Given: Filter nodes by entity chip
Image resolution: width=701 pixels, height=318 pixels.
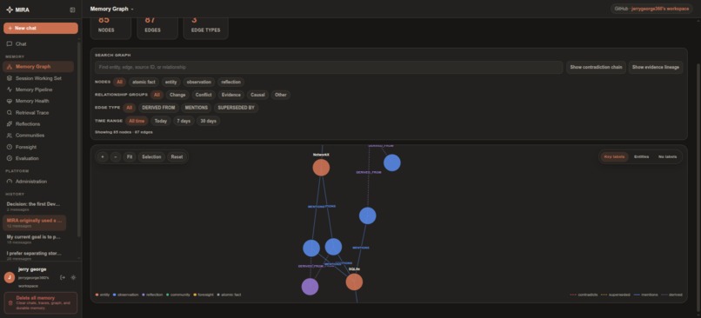Looking at the screenshot, I should pos(170,82).
